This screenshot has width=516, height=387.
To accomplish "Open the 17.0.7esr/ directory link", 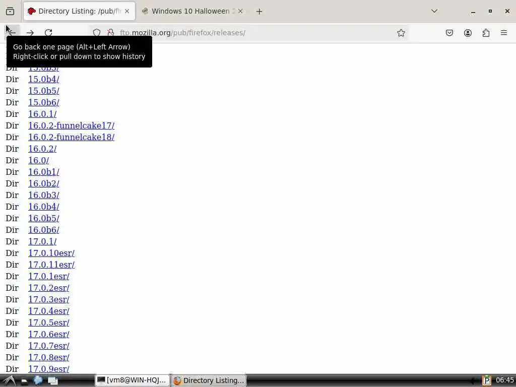I will pyautogui.click(x=49, y=346).
